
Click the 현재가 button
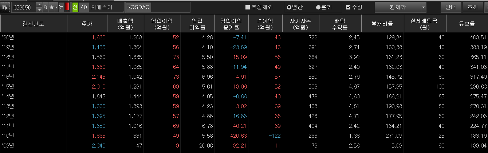point(397,7)
